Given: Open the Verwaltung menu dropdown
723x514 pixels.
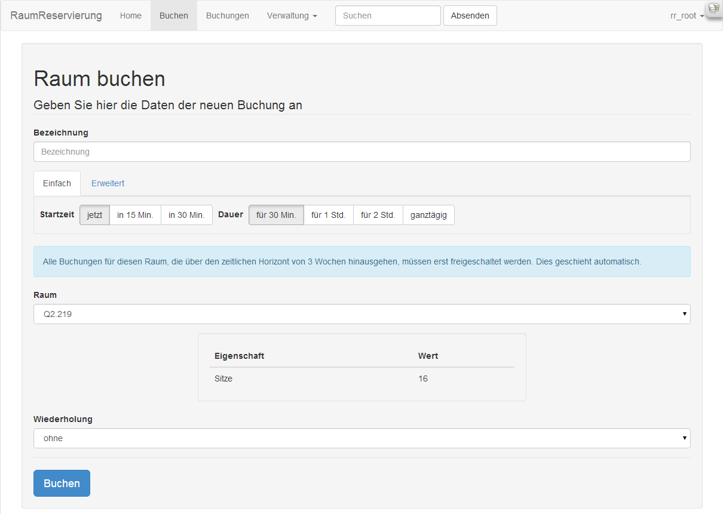Looking at the screenshot, I should (x=292, y=16).
